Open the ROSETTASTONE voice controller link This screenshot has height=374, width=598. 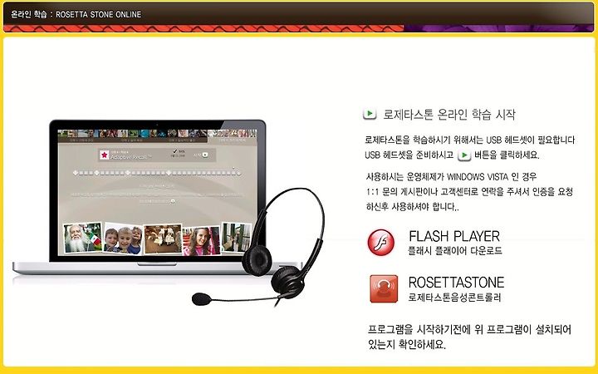tap(456, 283)
